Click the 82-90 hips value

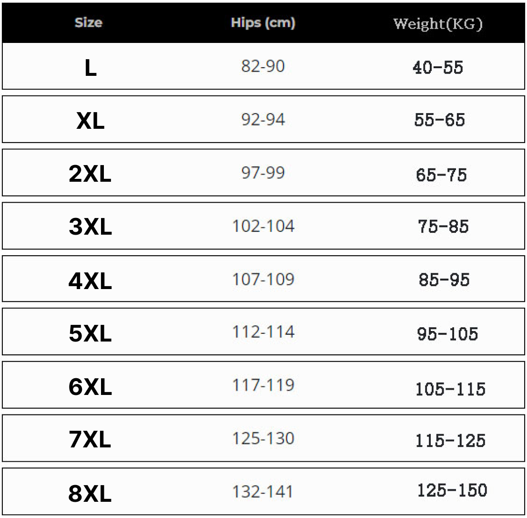263,66
